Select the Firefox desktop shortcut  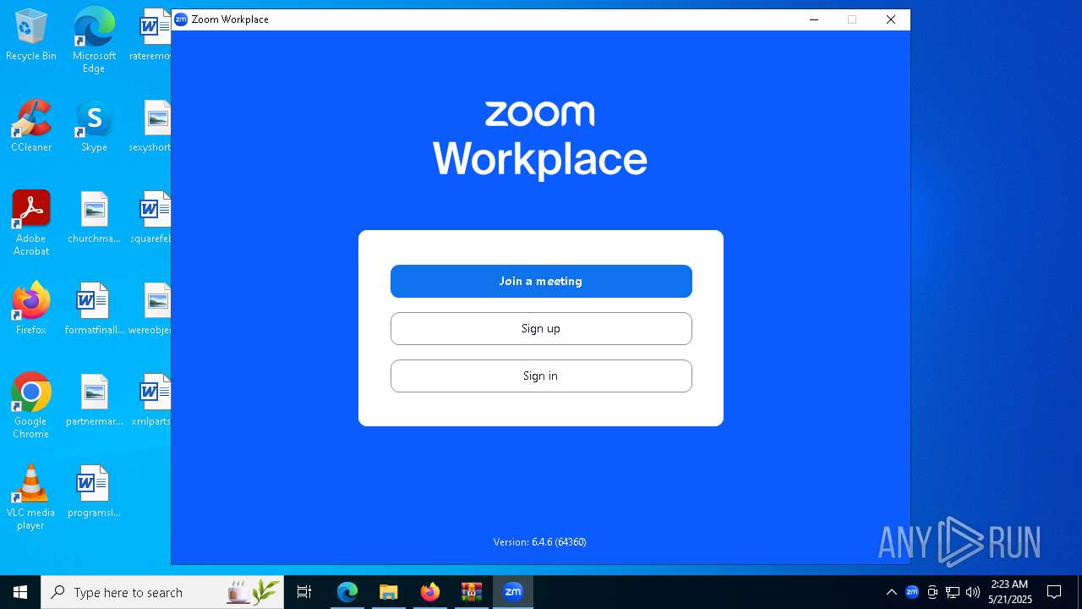click(x=31, y=309)
